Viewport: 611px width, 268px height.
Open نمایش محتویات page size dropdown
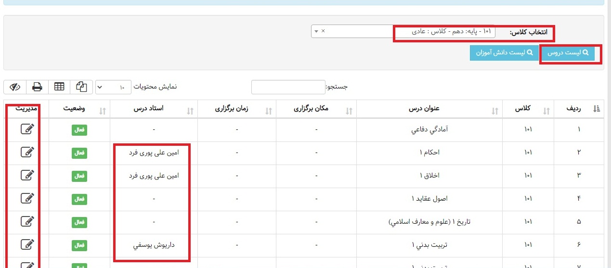[x=113, y=87]
